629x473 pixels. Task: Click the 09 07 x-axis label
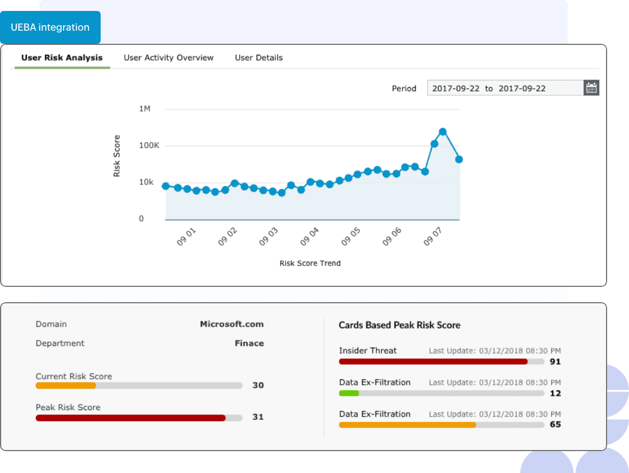tap(432, 238)
